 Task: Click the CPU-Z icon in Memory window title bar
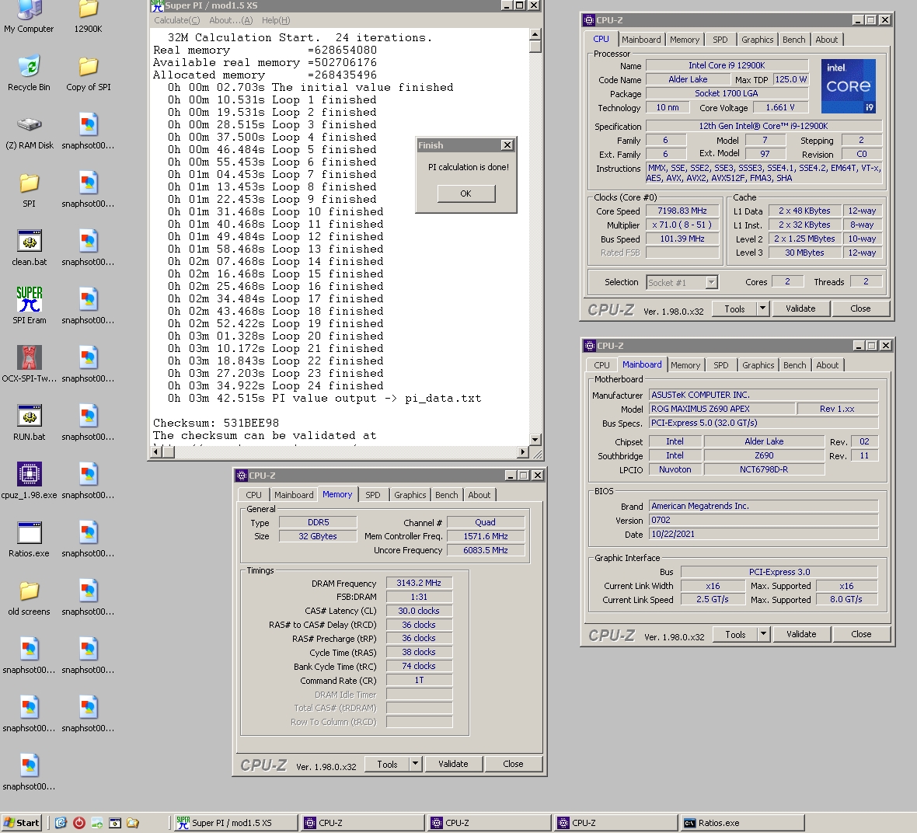242,476
